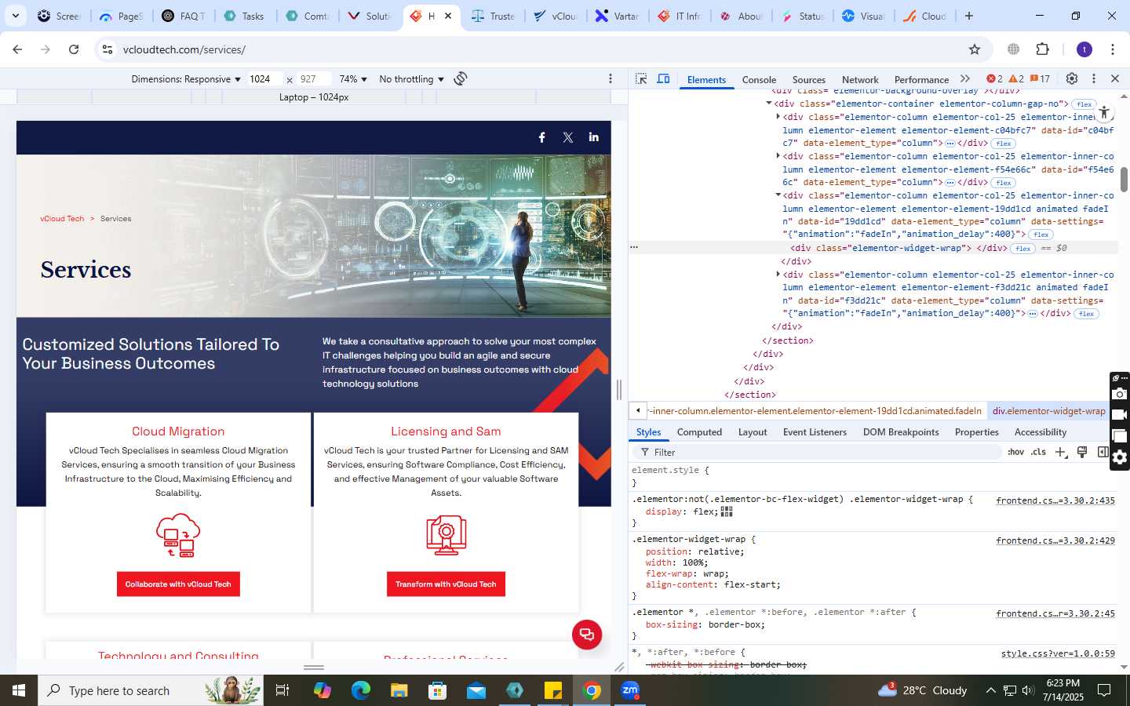
Task: Bookmark this page with the star icon
Action: click(975, 49)
